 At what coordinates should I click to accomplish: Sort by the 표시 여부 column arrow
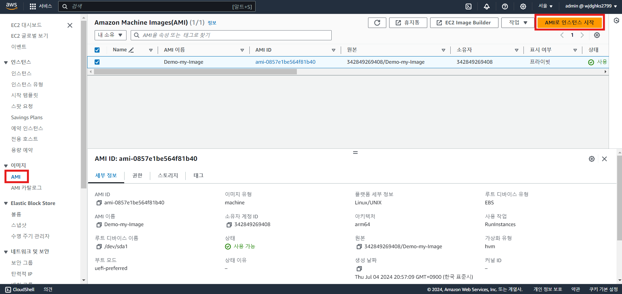[x=575, y=50]
